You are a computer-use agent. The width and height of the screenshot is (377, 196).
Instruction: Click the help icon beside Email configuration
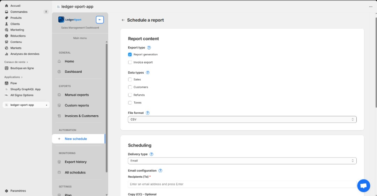coord(160,171)
